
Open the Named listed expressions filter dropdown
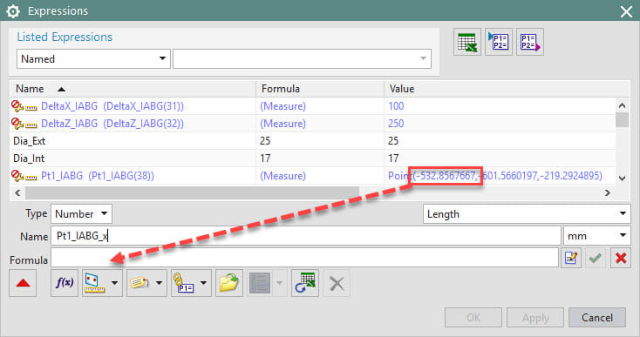point(93,59)
